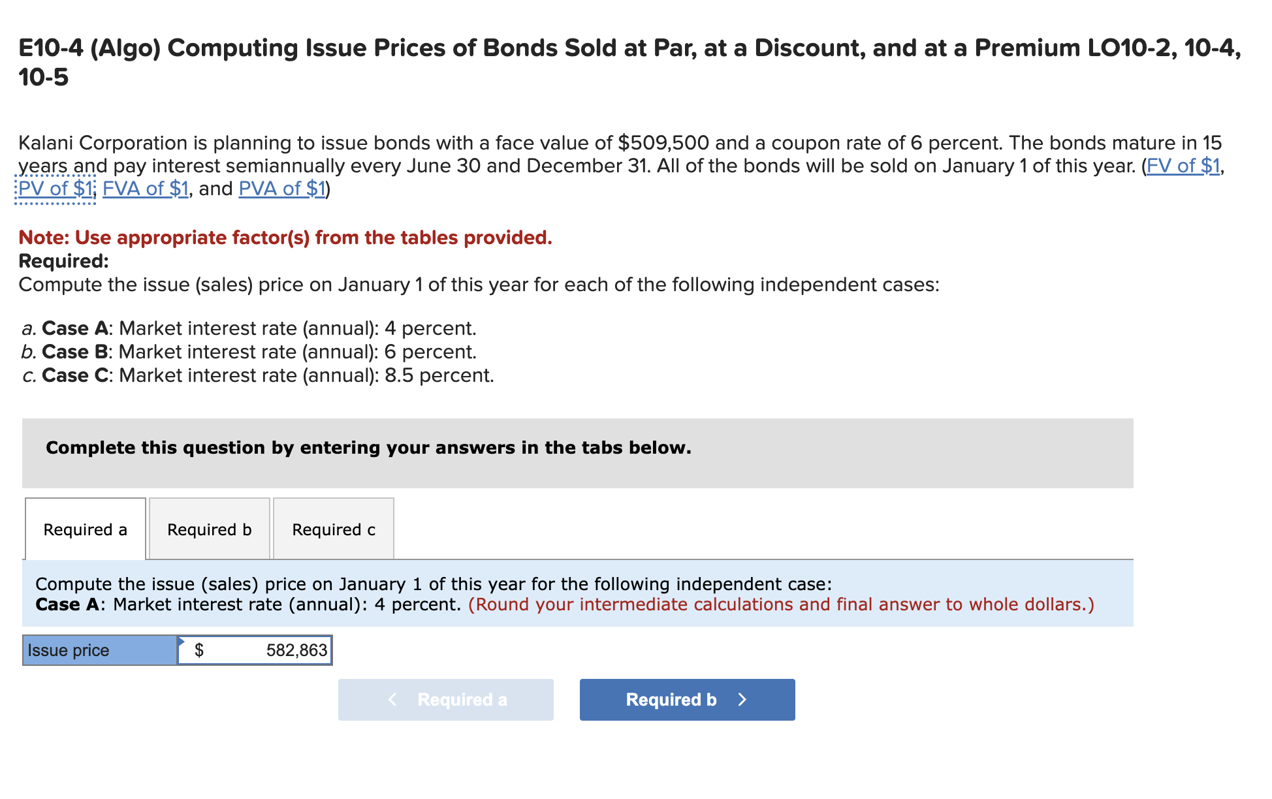Click the back chevron on Required a
The width and height of the screenshot is (1272, 799).
392,699
